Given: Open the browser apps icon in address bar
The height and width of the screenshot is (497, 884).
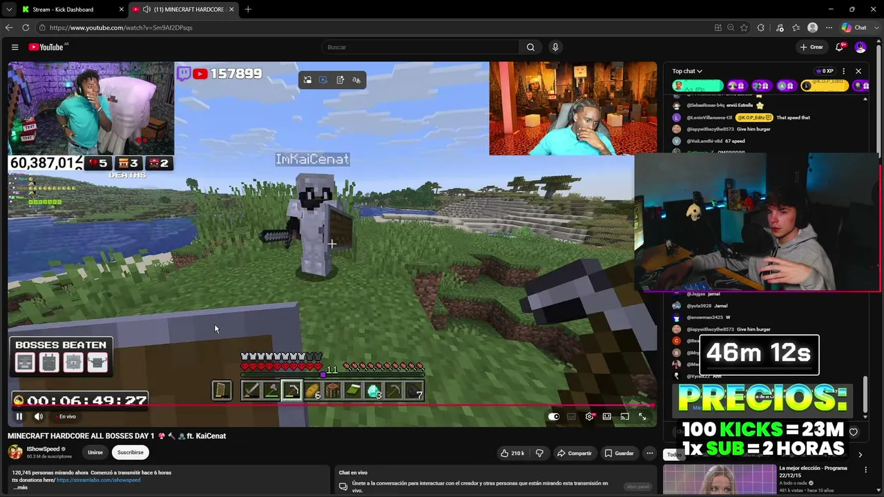Looking at the screenshot, I should [718, 28].
